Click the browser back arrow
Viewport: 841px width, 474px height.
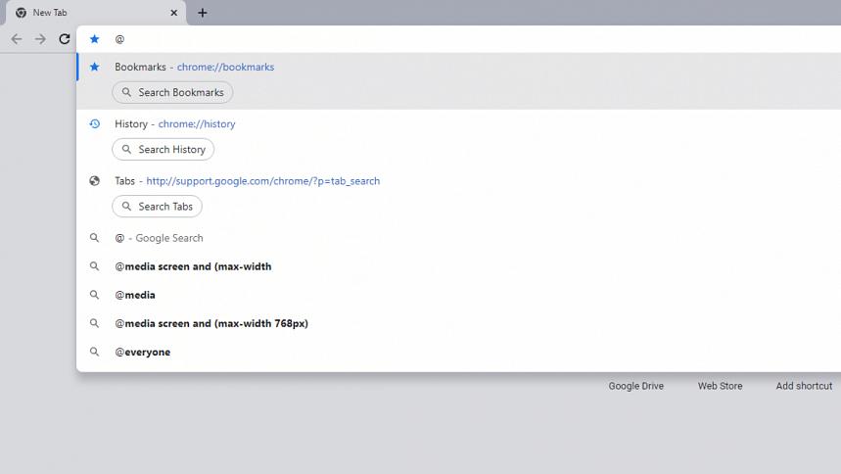tap(17, 39)
